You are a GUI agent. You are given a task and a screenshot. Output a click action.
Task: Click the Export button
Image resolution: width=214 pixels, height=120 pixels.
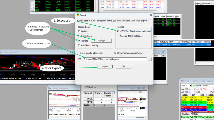coord(105,66)
